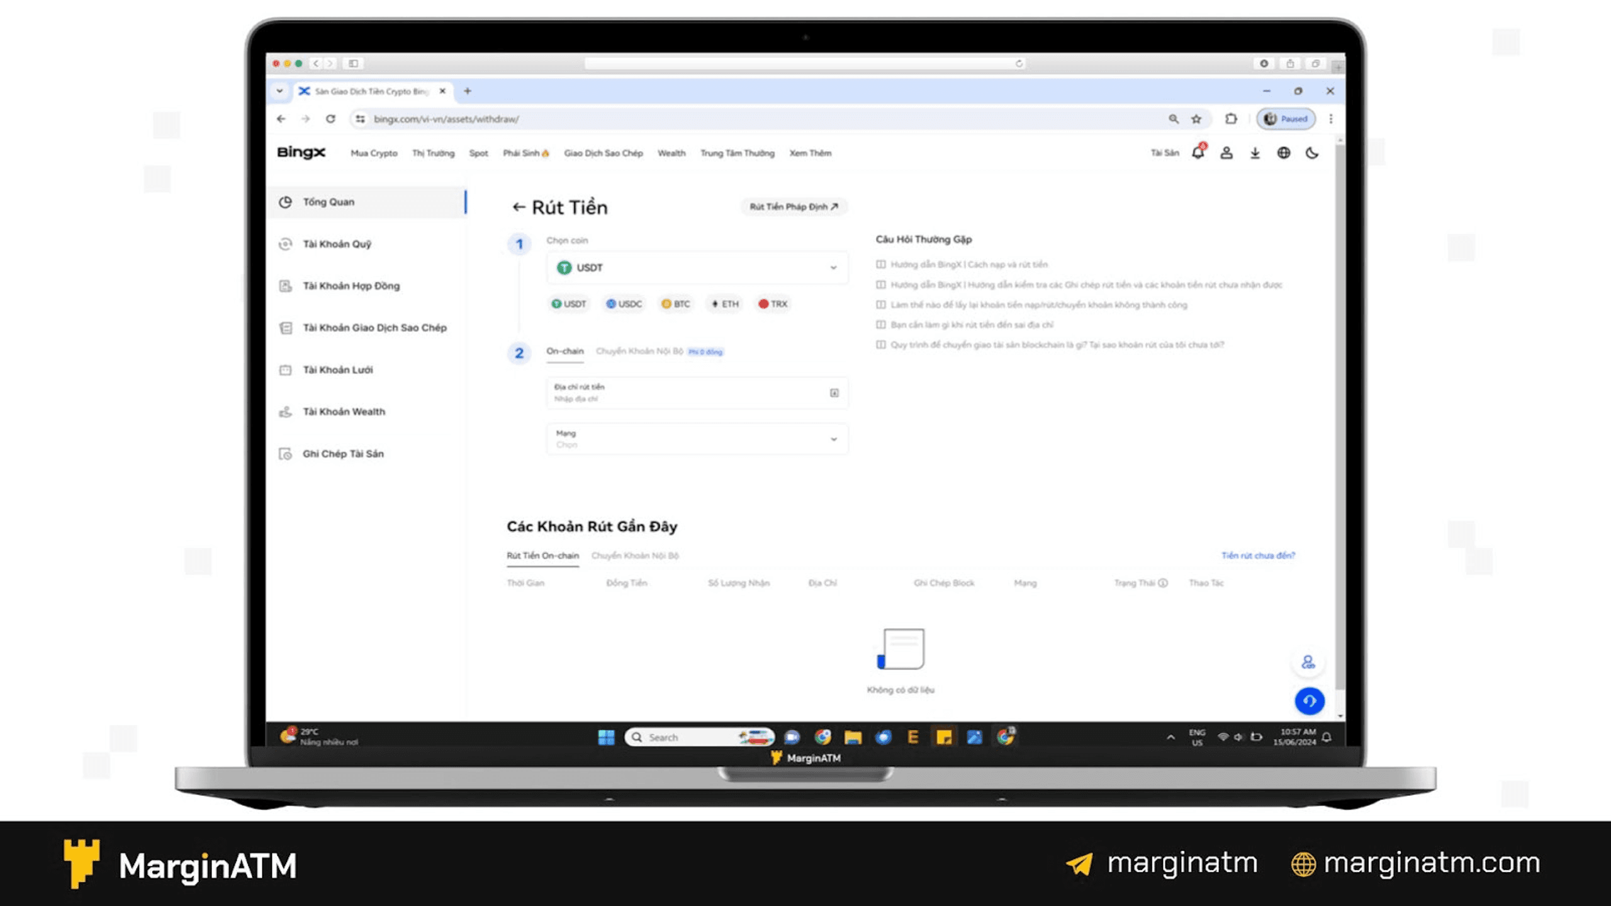Click the back arrow beside Rút Tiền
The width and height of the screenshot is (1611, 906).
click(x=518, y=207)
